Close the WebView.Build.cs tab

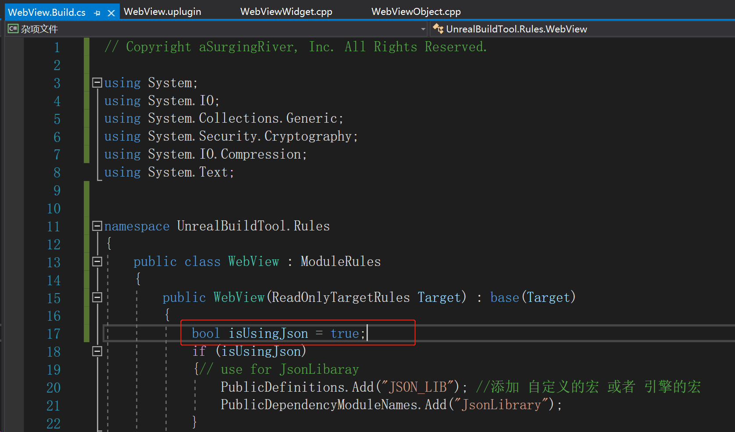(x=111, y=13)
